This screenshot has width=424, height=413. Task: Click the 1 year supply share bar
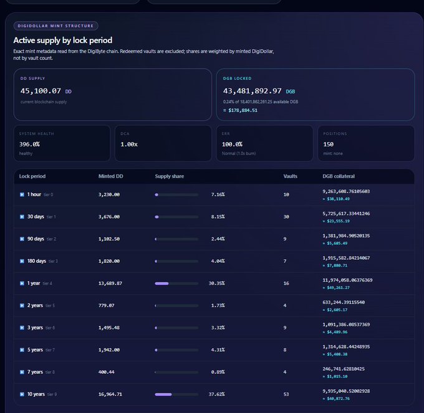[176, 283]
